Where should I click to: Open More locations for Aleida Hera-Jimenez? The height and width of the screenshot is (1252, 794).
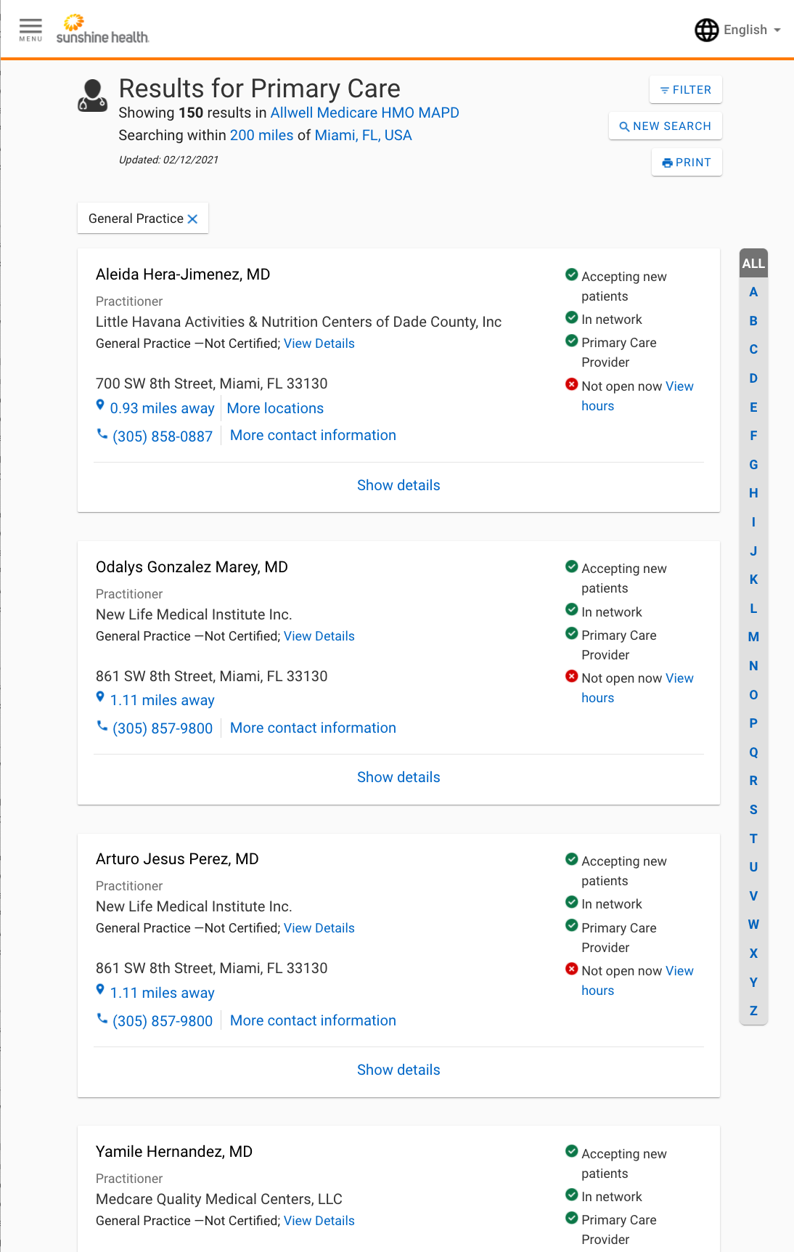[x=276, y=408]
